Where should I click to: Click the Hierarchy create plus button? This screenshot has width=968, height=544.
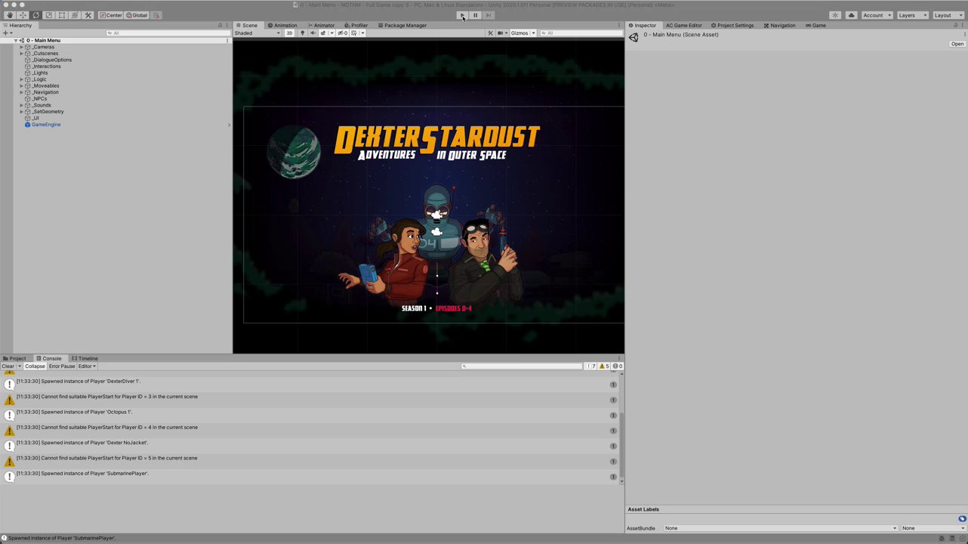click(7, 33)
